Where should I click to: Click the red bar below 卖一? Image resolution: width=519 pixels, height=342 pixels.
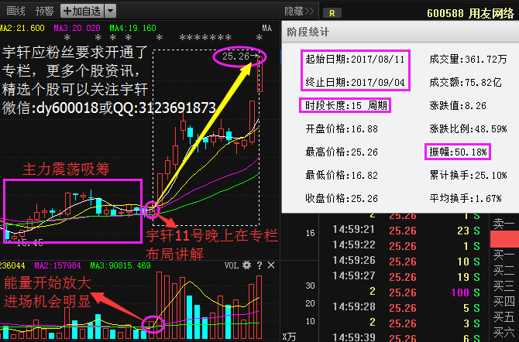click(504, 239)
